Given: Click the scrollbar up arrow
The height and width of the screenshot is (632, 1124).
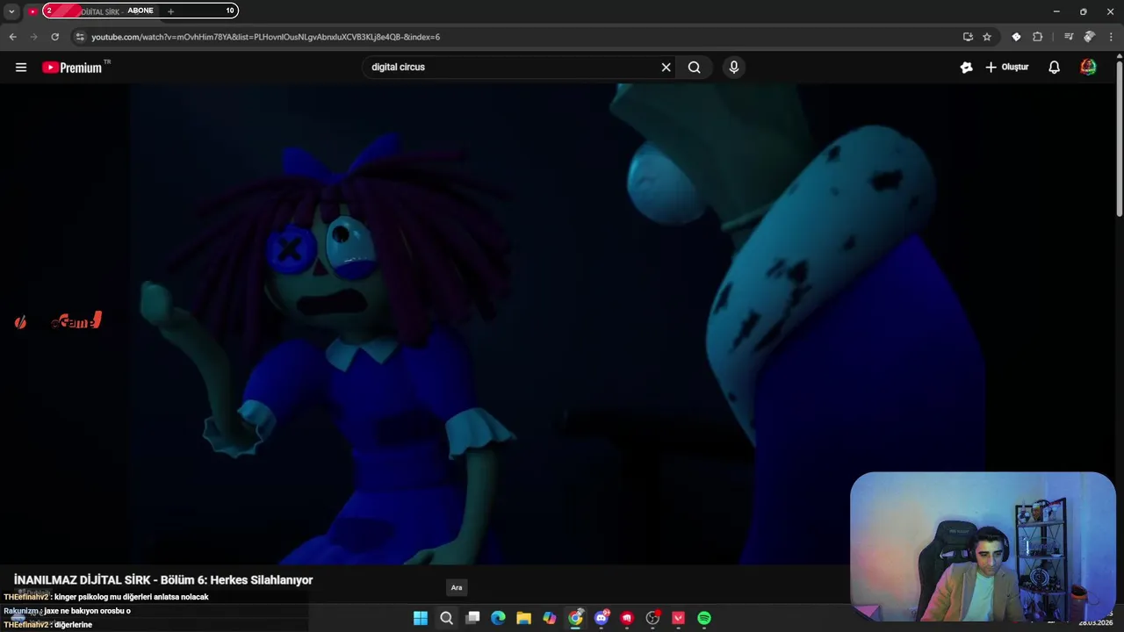Looking at the screenshot, I should tap(1120, 57).
